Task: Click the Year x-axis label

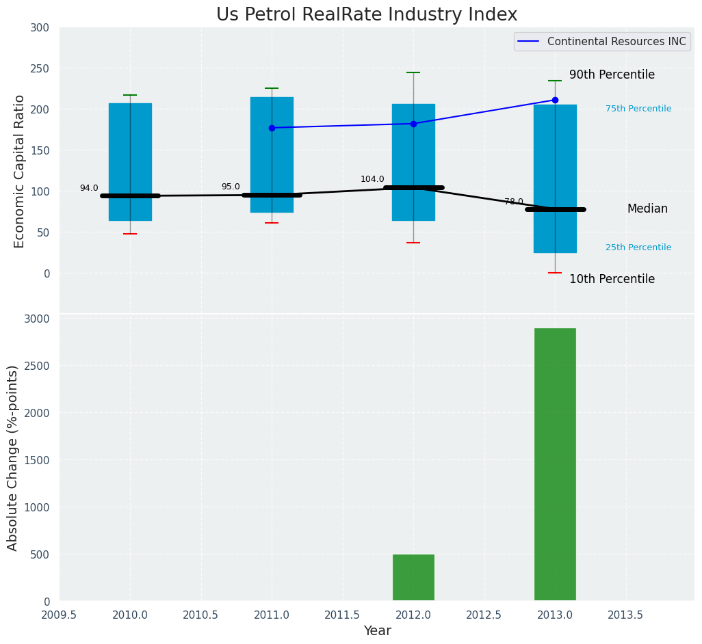Action: [x=377, y=631]
